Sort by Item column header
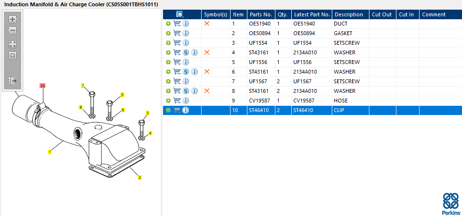Screen dimensions: 462x216 238,14
